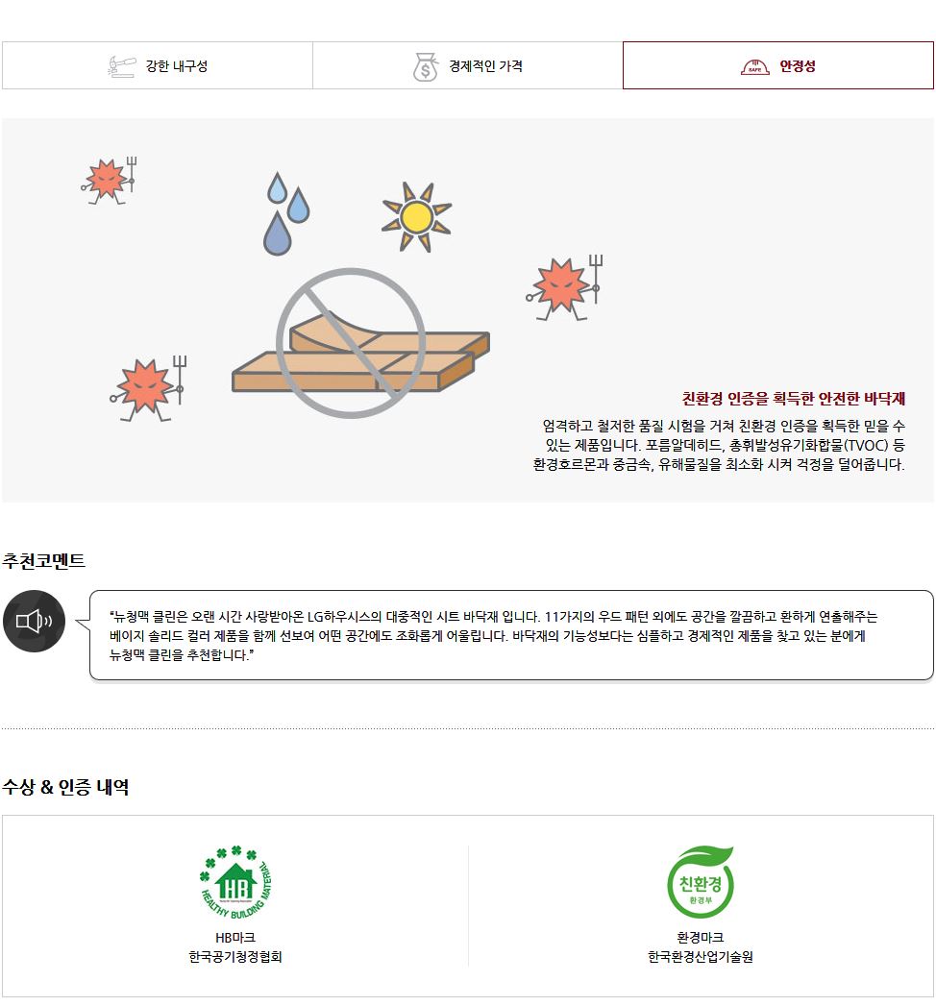Click the HB Healthy Building Material logo
936x1006 pixels.
[x=235, y=882]
